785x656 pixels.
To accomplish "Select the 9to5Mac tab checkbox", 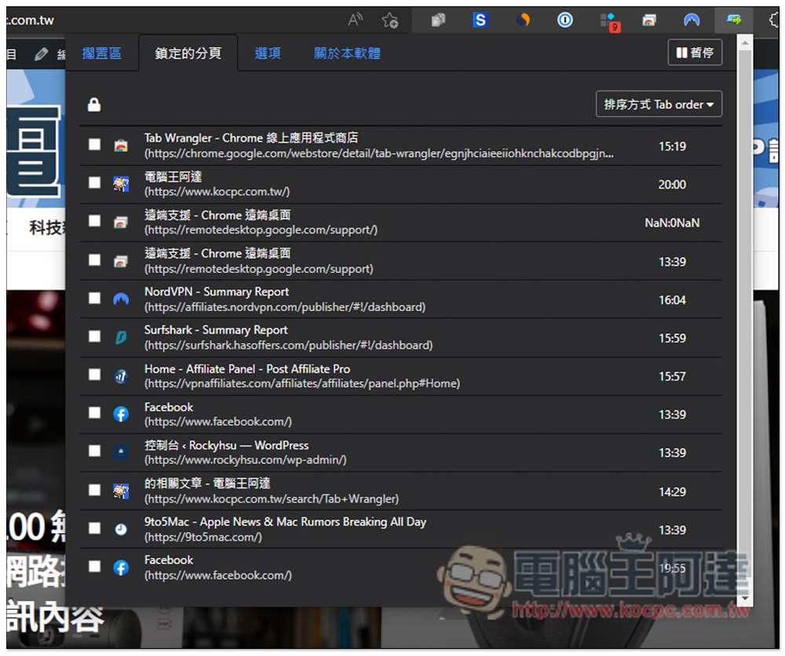I will tap(95, 529).
